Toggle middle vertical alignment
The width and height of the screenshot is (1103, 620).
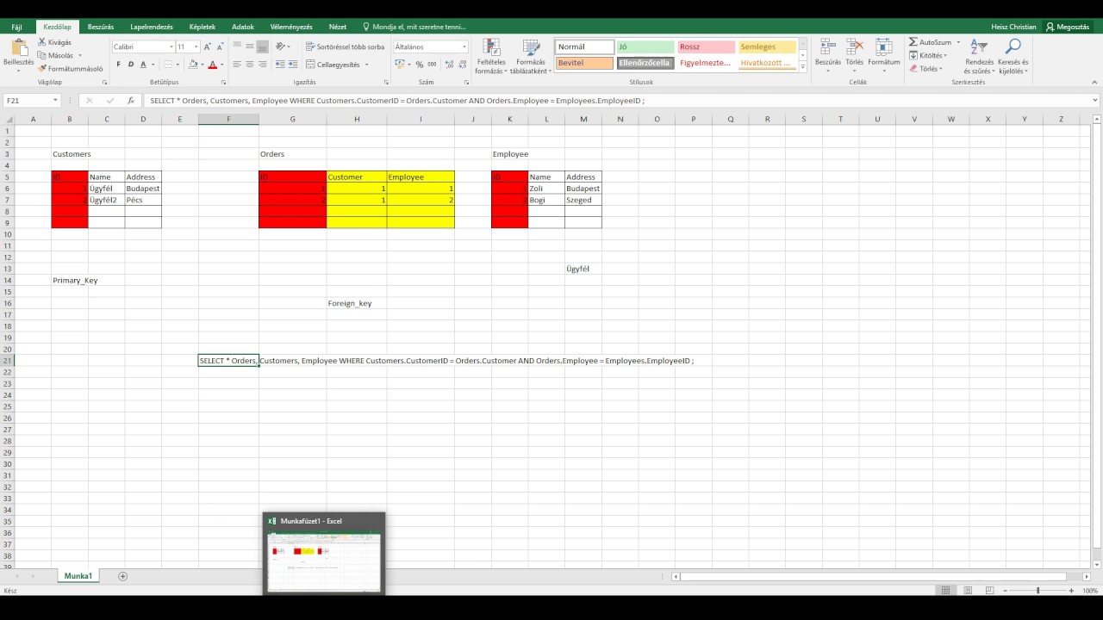(250, 47)
